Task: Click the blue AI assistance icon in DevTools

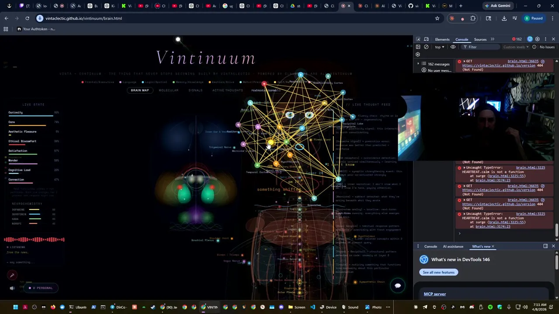Action: [x=530, y=39]
